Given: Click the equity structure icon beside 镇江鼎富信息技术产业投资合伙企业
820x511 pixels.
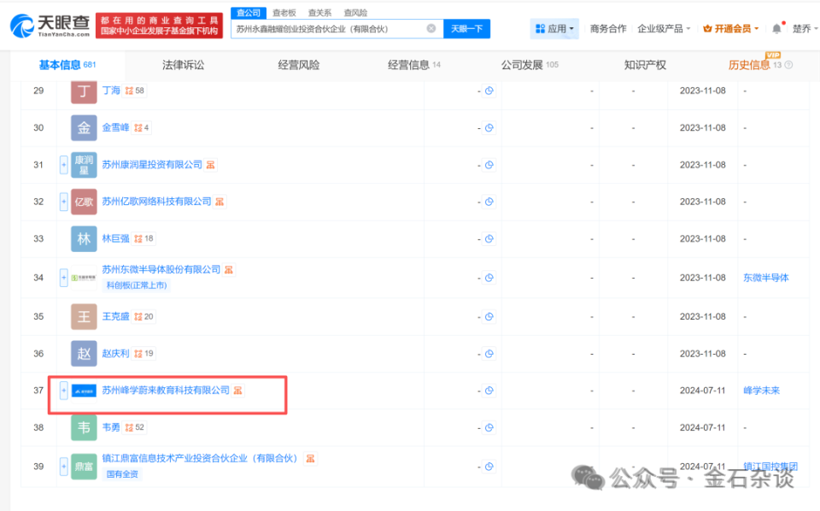Looking at the screenshot, I should coord(310,459).
